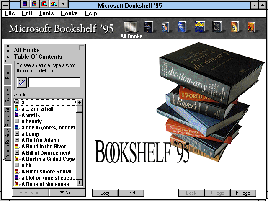This screenshot has height=201, width=268.
Task: Click the second patterned book QuickShelf toolbar icon
Action: (34, 4)
